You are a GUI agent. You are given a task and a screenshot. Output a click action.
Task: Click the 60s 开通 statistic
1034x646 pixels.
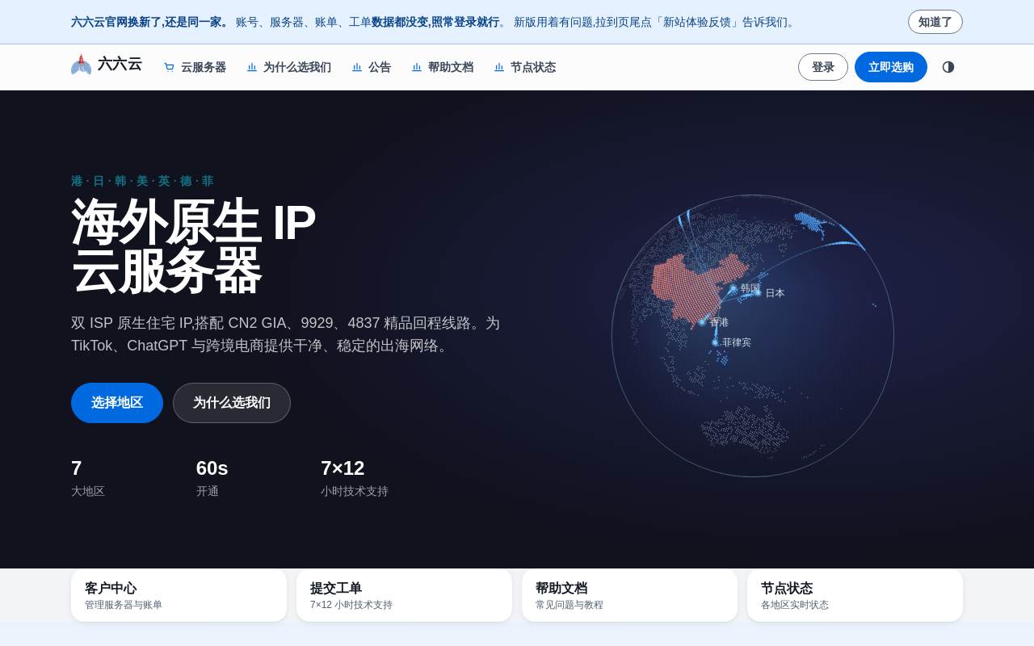tap(212, 478)
